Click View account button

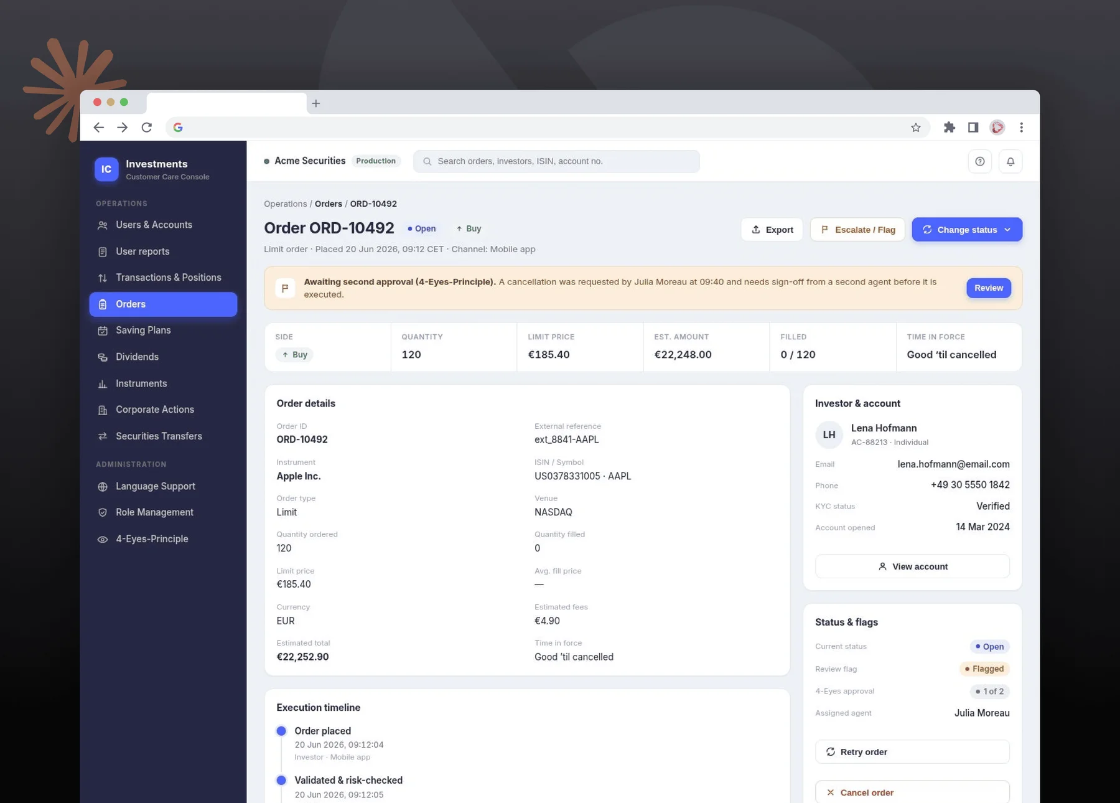click(x=912, y=566)
